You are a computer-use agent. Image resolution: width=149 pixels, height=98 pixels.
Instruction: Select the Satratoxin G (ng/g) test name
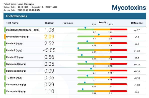pyautogui.click(x=16, y=64)
